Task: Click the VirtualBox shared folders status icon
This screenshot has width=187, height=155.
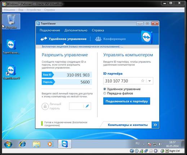Action: [151, 151]
